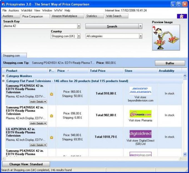This screenshot has width=189, height=173.
Task: Open the Window menu
Action: coord(47,10)
